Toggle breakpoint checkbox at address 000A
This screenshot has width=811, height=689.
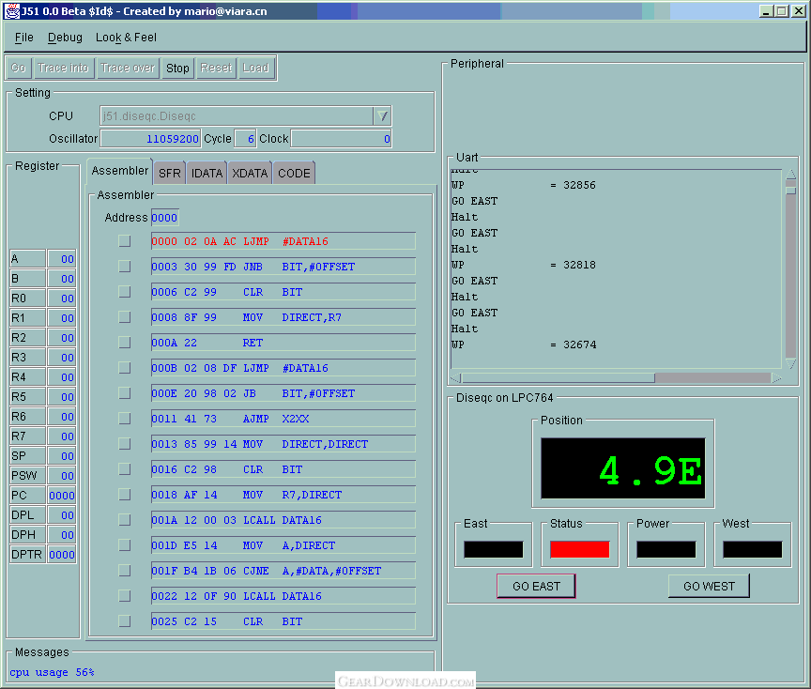(125, 343)
